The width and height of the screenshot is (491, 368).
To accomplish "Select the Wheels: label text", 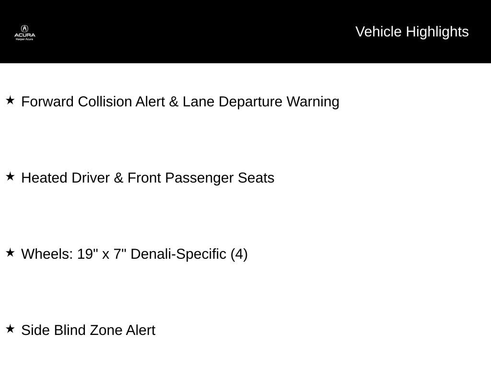I will pos(47,254).
